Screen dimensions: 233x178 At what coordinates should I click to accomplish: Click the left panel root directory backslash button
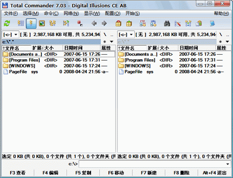pos(105,35)
